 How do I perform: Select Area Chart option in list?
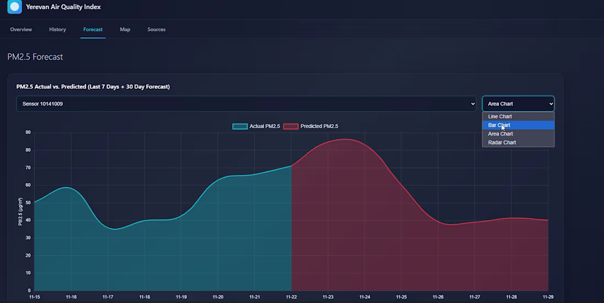click(518, 134)
